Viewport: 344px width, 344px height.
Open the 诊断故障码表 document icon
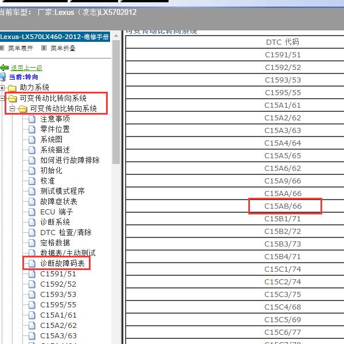click(x=32, y=264)
